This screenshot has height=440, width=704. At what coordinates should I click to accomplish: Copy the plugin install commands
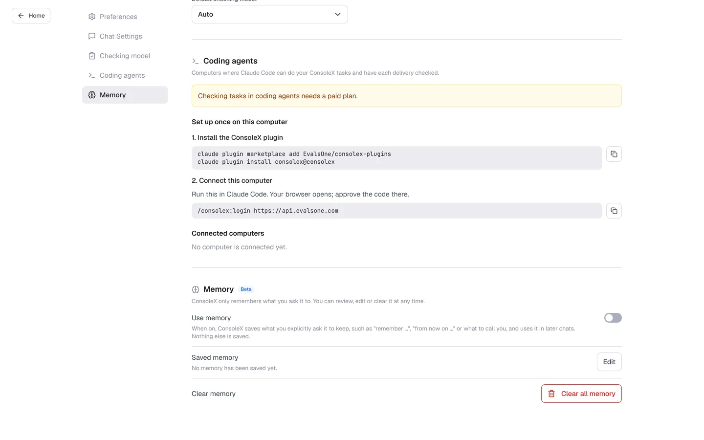point(614,154)
